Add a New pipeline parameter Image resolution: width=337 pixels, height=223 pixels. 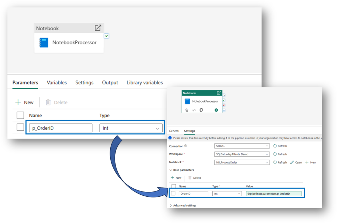pos(24,102)
